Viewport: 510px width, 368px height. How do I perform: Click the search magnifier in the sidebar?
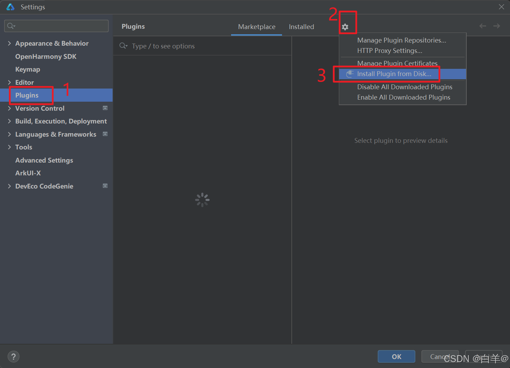pos(10,26)
